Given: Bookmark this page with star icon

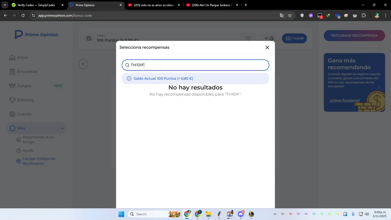Looking at the screenshot, I should [290, 15].
